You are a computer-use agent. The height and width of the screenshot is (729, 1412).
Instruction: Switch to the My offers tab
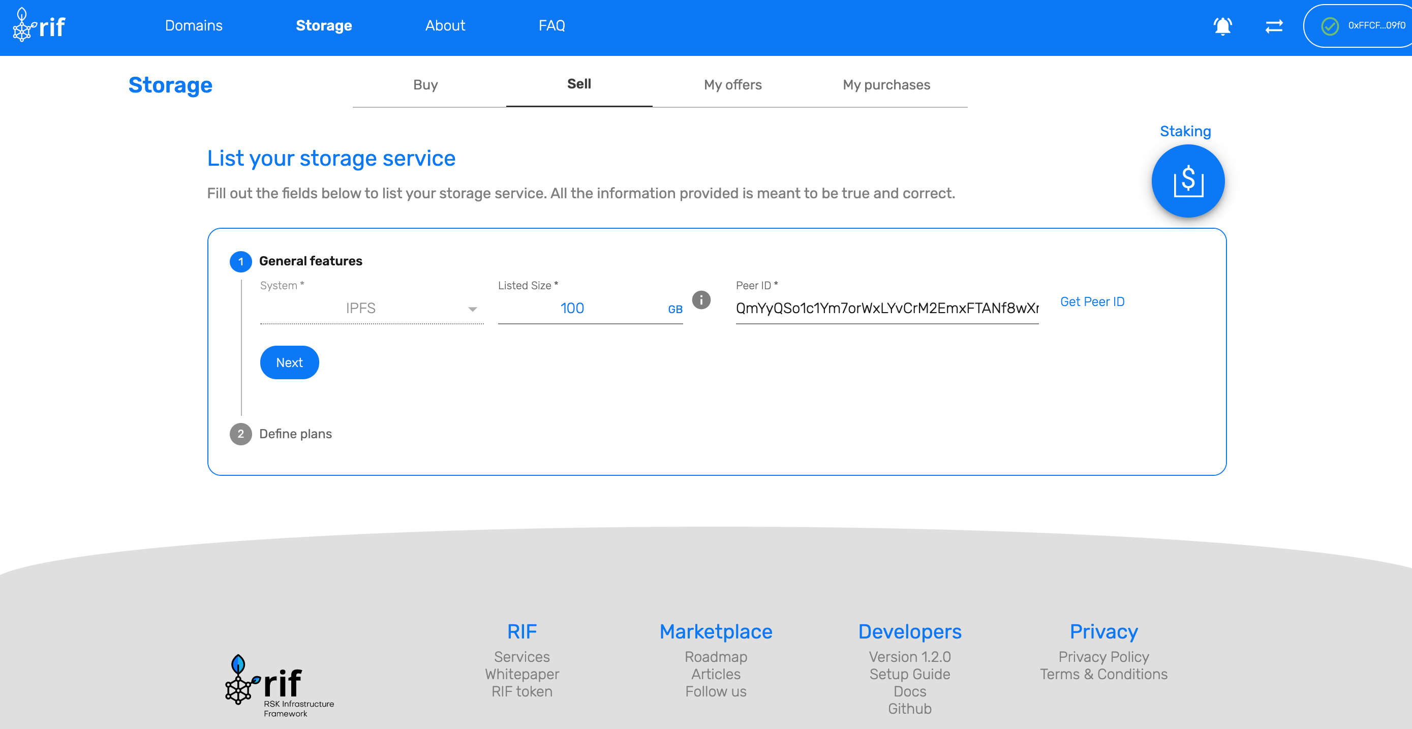[x=732, y=84]
